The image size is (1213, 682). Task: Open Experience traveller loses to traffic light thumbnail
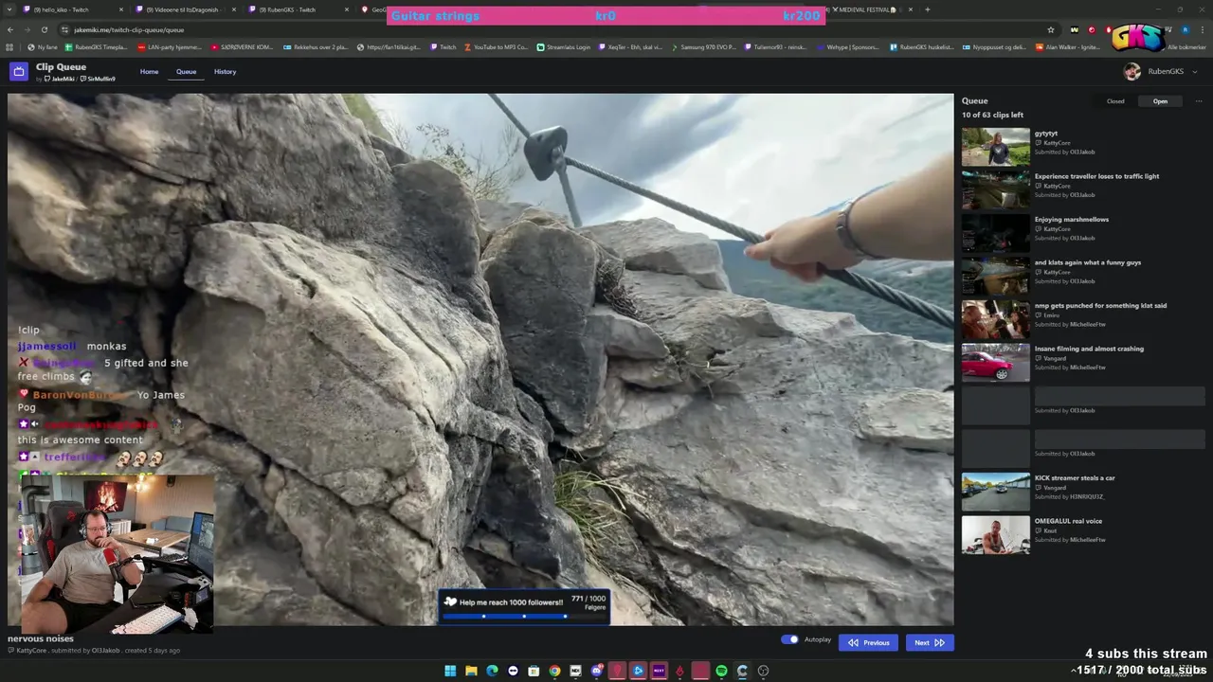(995, 190)
